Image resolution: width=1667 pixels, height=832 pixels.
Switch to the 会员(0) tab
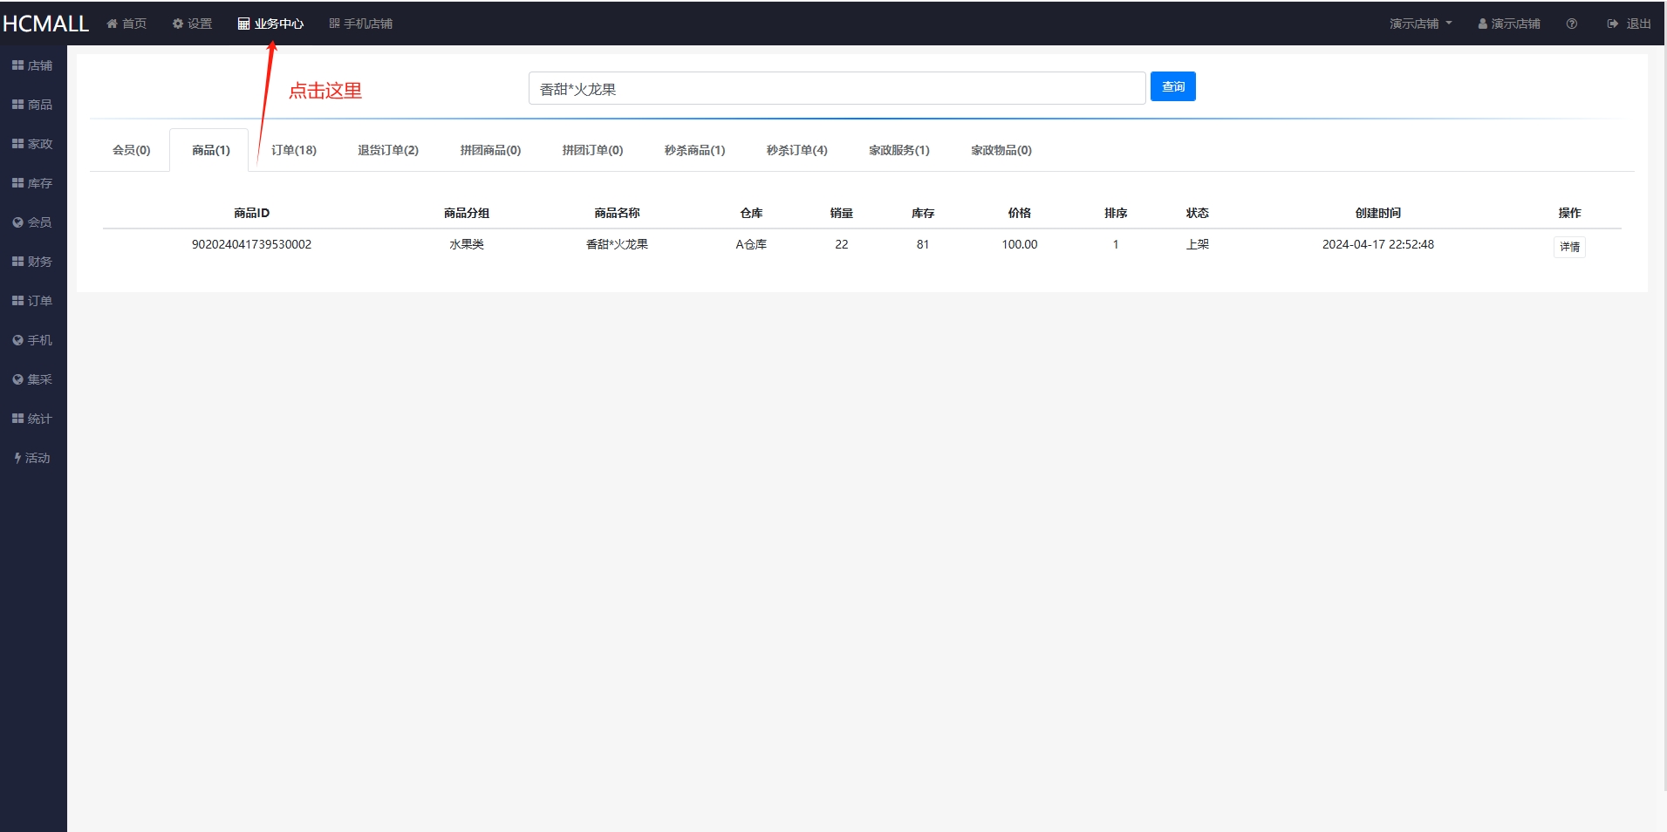pos(131,150)
